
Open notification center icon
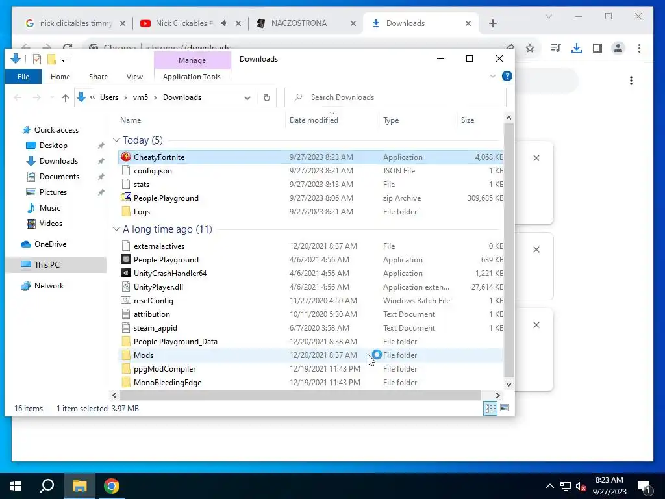tap(644, 487)
